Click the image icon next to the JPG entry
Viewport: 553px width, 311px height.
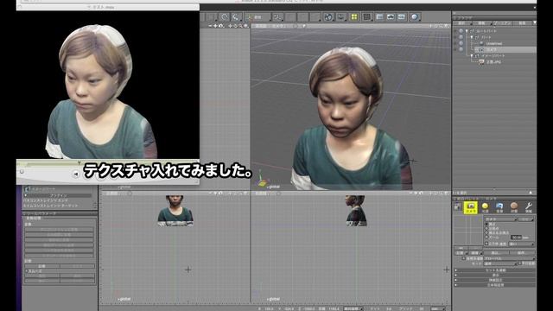pyautogui.click(x=481, y=61)
